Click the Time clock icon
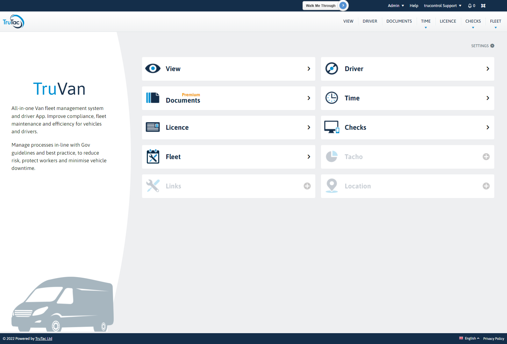507x344 pixels. click(332, 98)
